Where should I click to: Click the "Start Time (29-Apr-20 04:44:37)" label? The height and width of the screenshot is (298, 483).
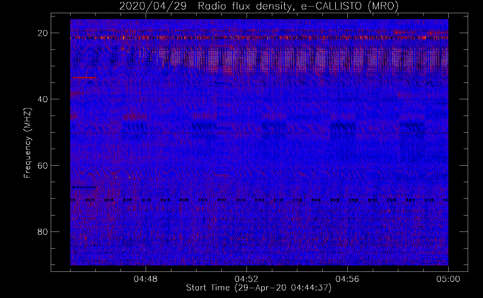[259, 288]
